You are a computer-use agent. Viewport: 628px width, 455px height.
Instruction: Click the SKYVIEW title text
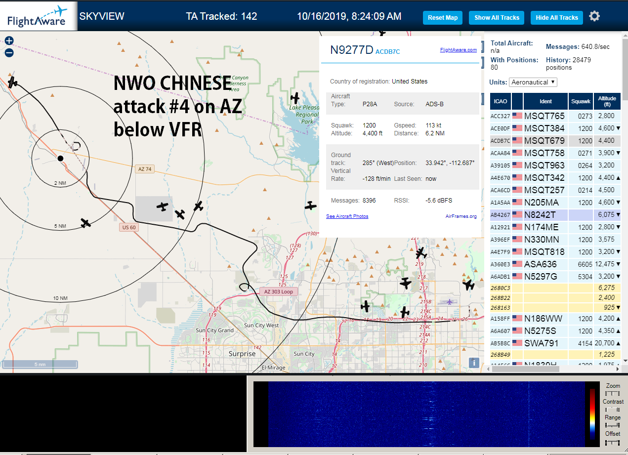102,16
